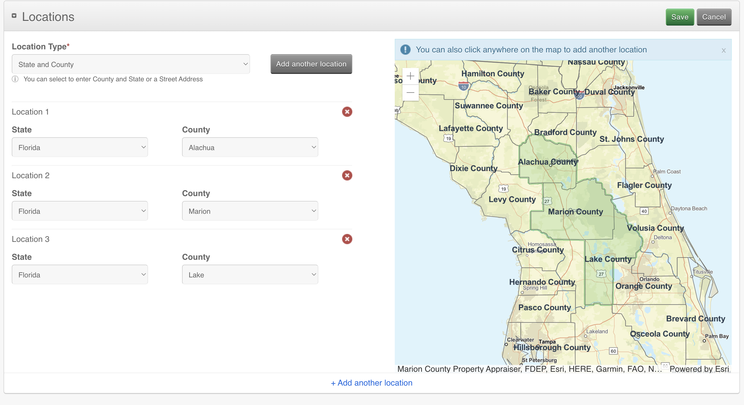Zoom in on the map
Viewport: 744px width, 405px height.
[410, 76]
